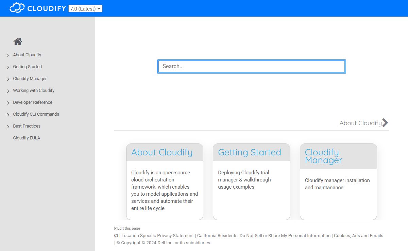Open the 7.0 (Latest) version dropdown
Viewport: 408px width, 251px height.
pyautogui.click(x=85, y=8)
